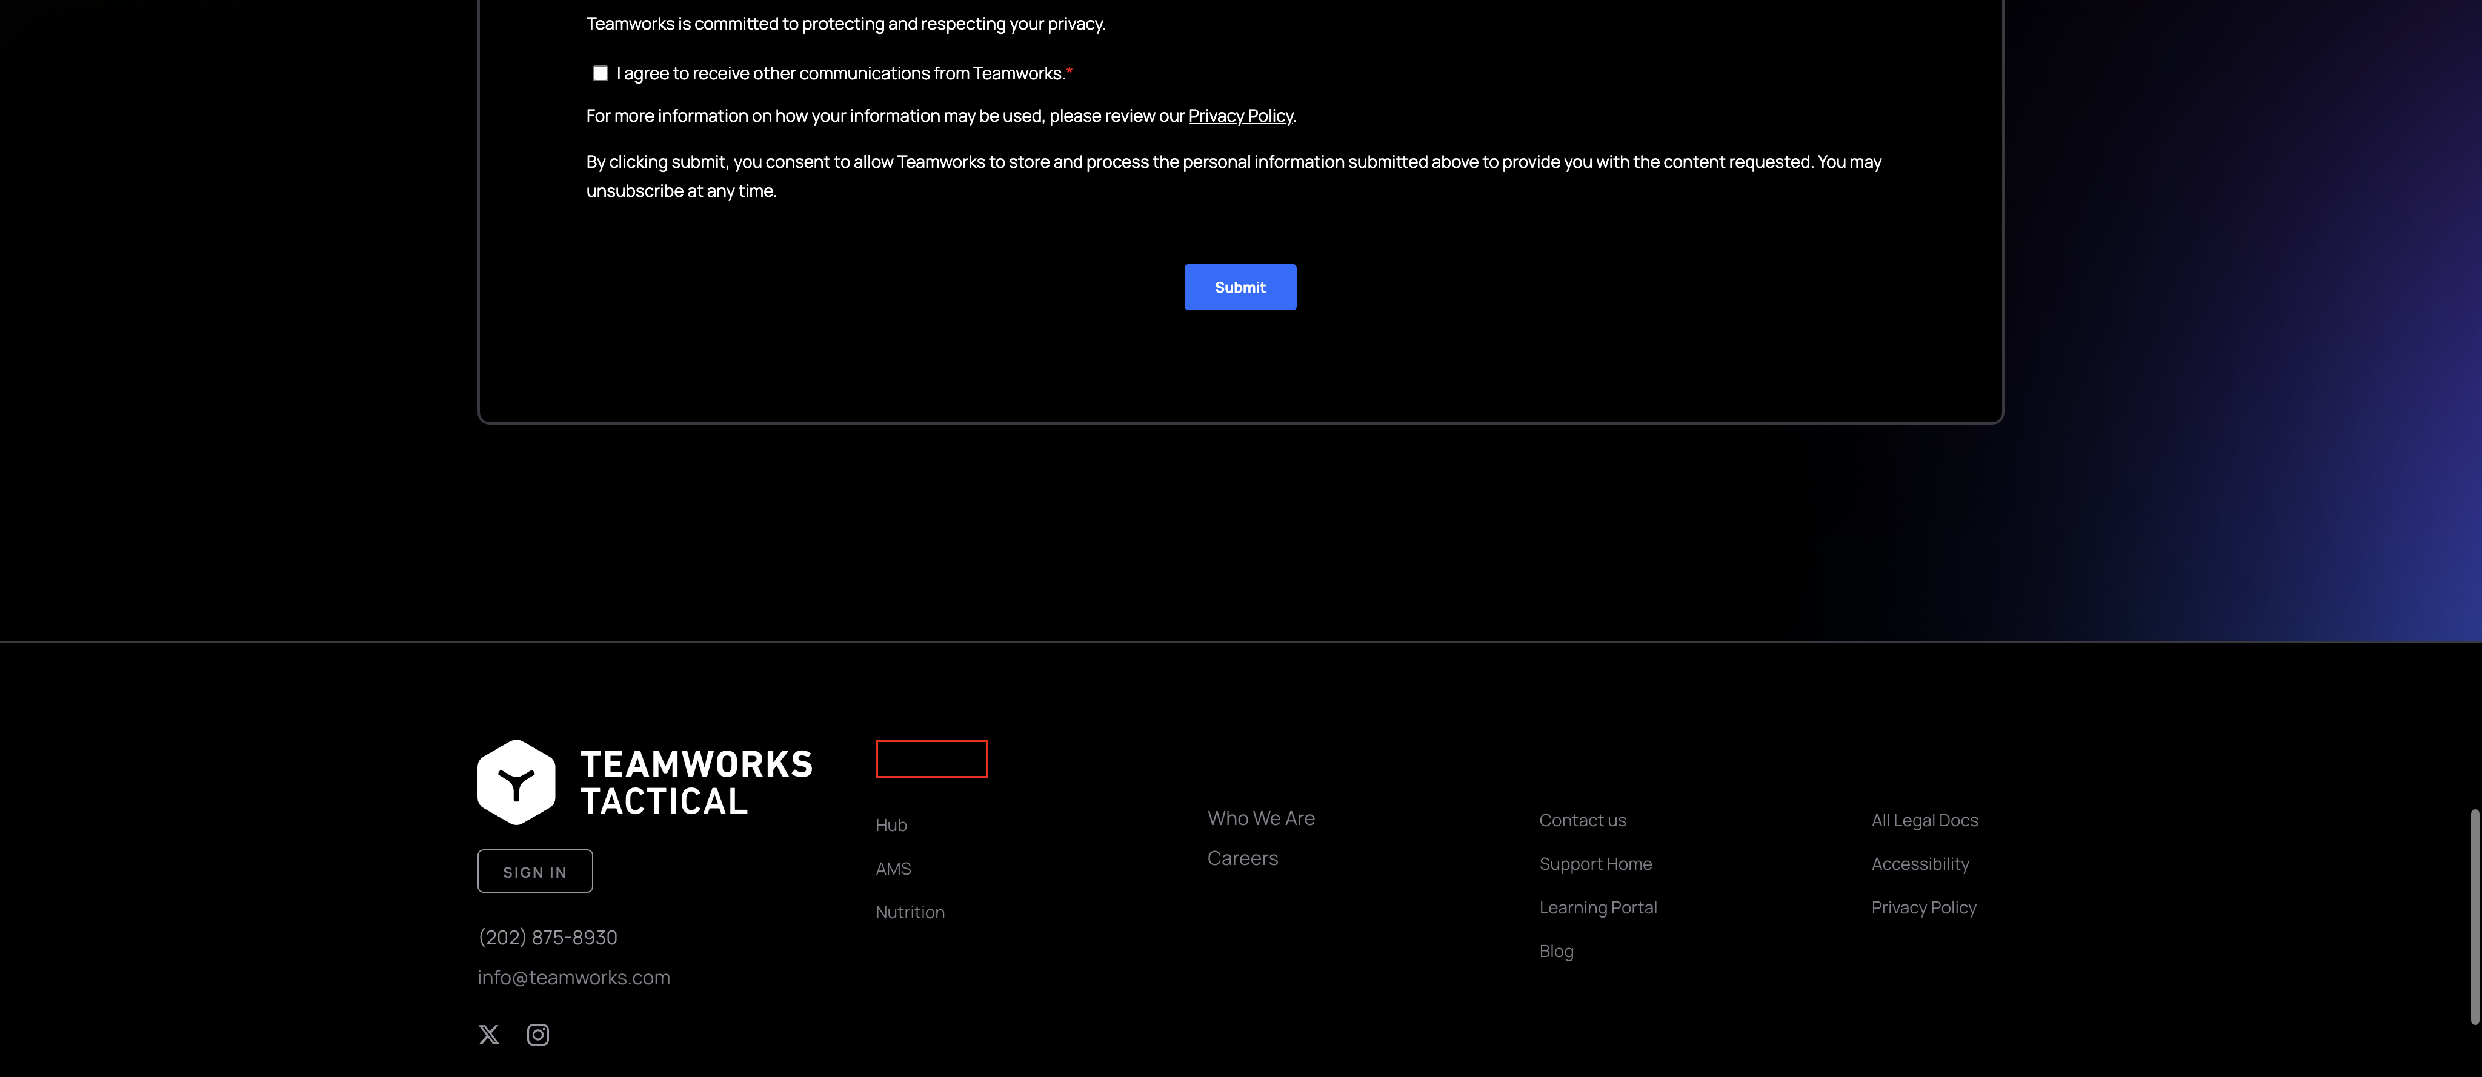
Task: Open the Hub footer link
Action: [891, 824]
